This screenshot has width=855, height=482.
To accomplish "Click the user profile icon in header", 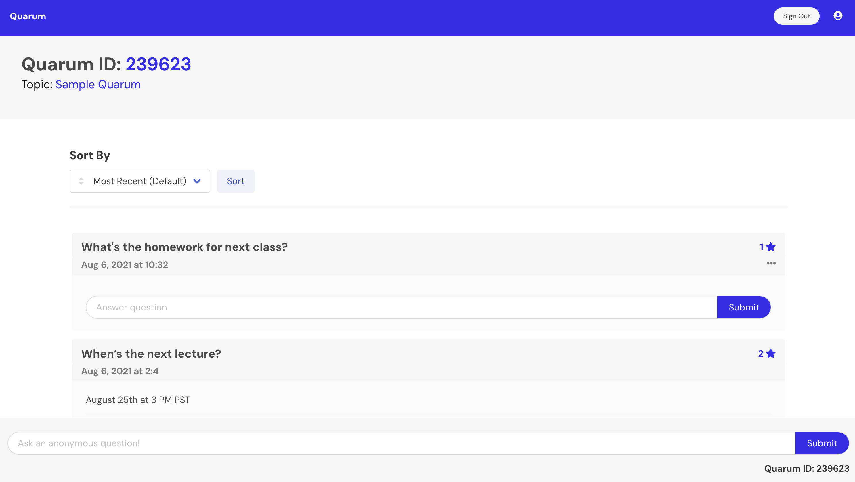I will [837, 16].
